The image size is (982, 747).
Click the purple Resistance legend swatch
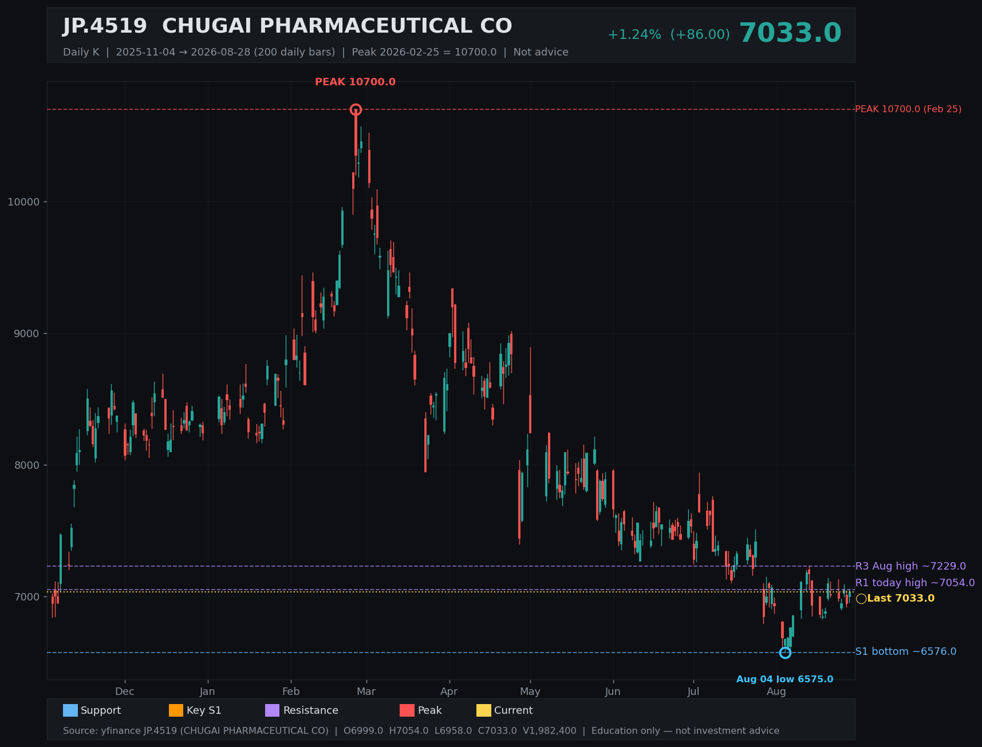tap(273, 710)
